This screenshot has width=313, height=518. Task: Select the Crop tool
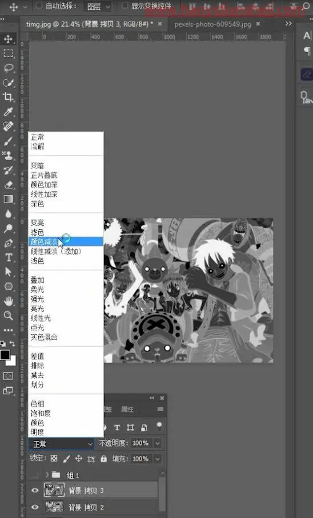click(x=8, y=97)
